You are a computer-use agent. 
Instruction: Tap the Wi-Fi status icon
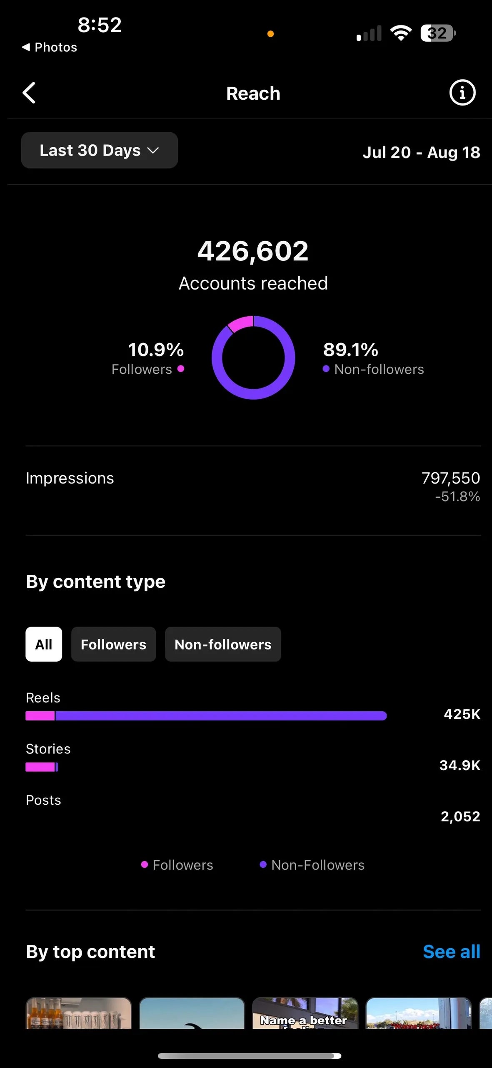pyautogui.click(x=400, y=33)
